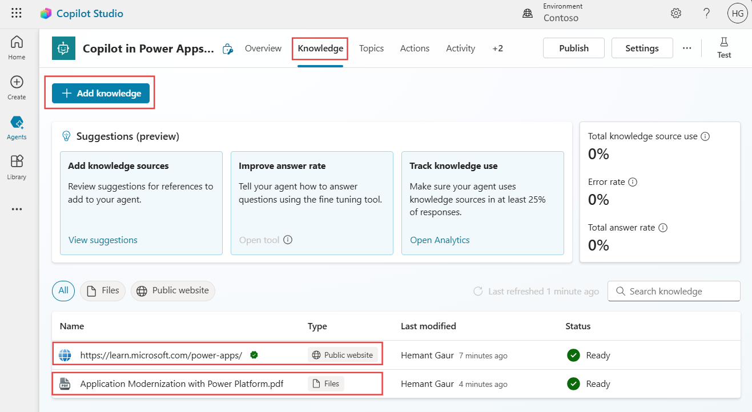
Task: Open the Settings gear icon
Action: [676, 13]
